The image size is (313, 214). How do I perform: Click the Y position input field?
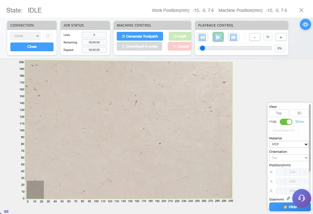tap(292, 182)
